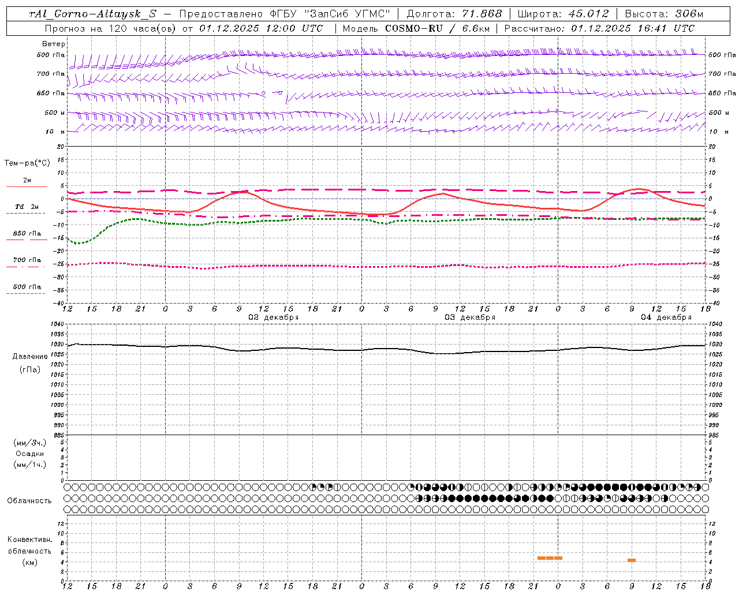Click the 10 м wind level label, left side

pos(55,132)
